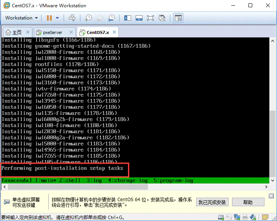Minimize the VMware Workstation window
This screenshot has height=221, width=277.
233,5
